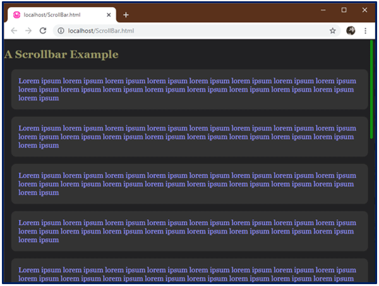The width and height of the screenshot is (379, 286).
Task: Click the fifth partially visible Lorem ipsum box
Action: 189,271
